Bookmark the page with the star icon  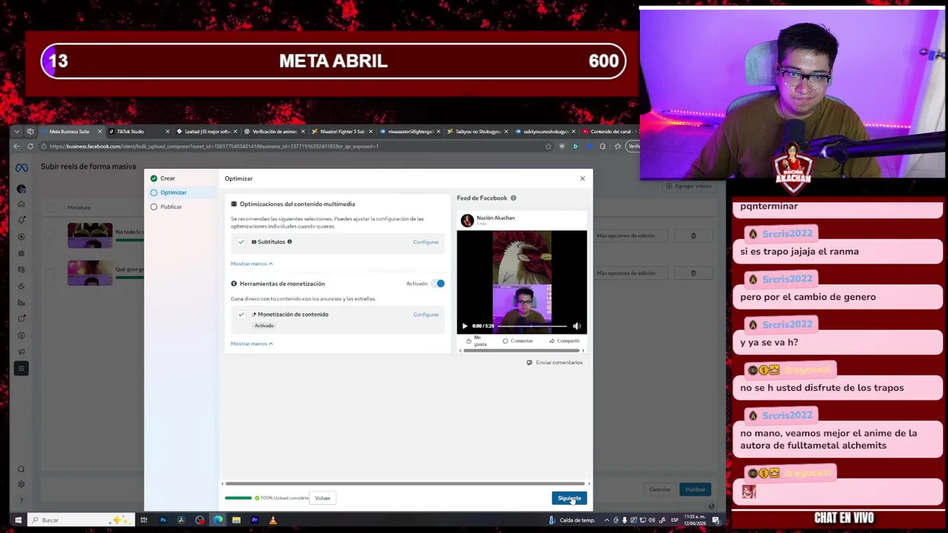(548, 147)
